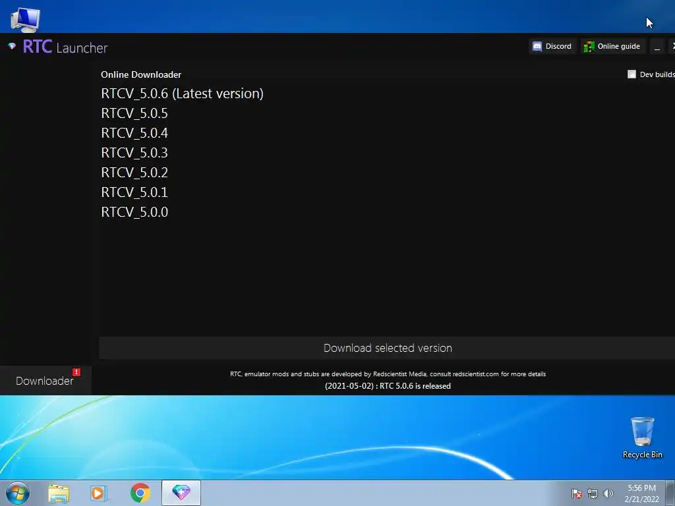Open the Discord link button
The width and height of the screenshot is (675, 506).
click(x=552, y=46)
